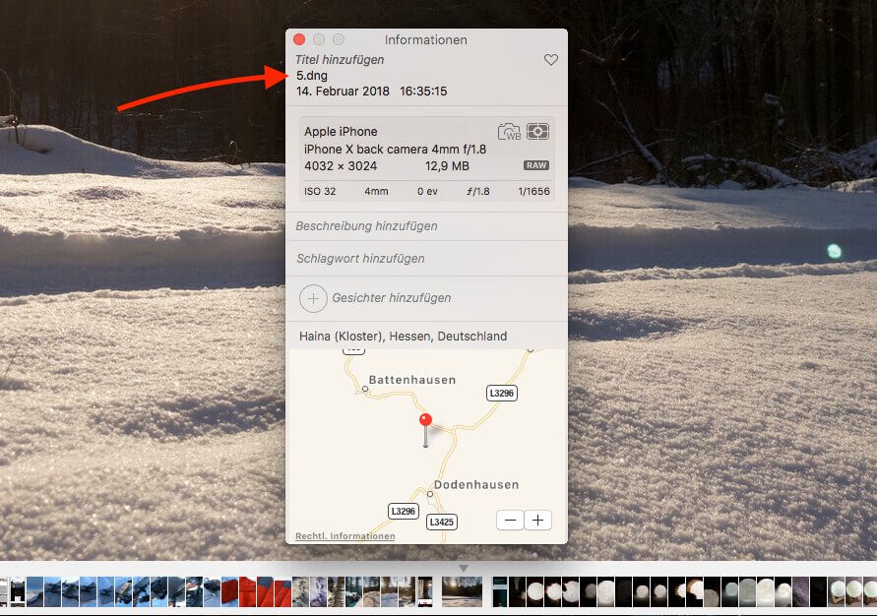Zoom out the map with minus button
This screenshot has height=616, width=877.
click(x=510, y=520)
